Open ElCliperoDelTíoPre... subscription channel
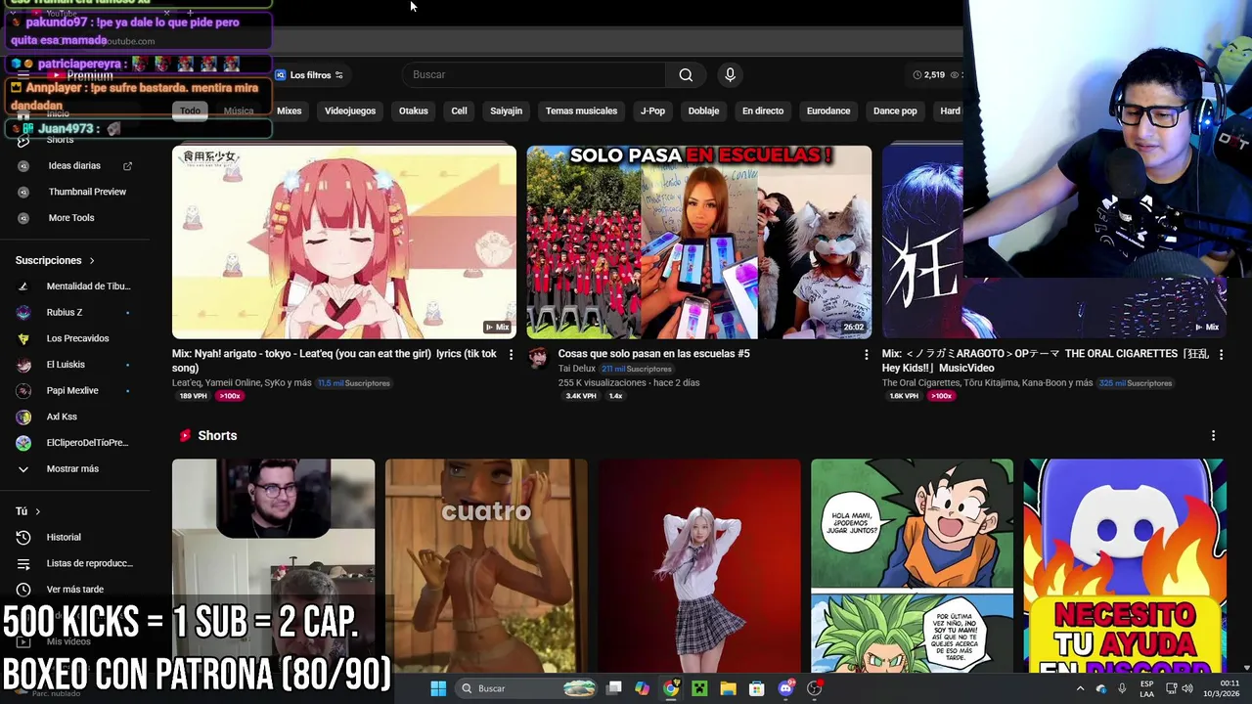 click(87, 443)
